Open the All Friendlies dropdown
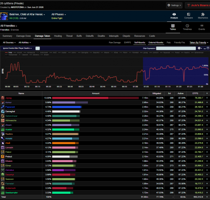Screen dimensions: 210x200 tap(9, 26)
